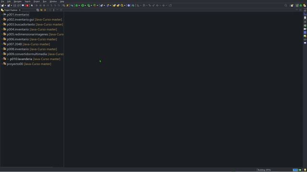Open the Search menu

coord(28,1)
